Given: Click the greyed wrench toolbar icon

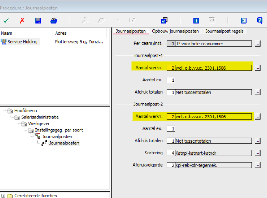Looking at the screenshot, I should [85, 21].
